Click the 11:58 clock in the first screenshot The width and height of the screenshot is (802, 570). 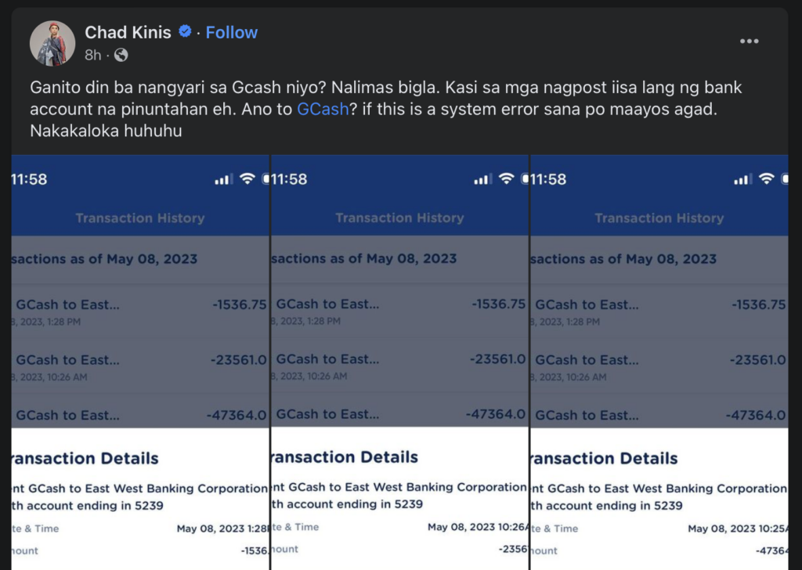(31, 179)
